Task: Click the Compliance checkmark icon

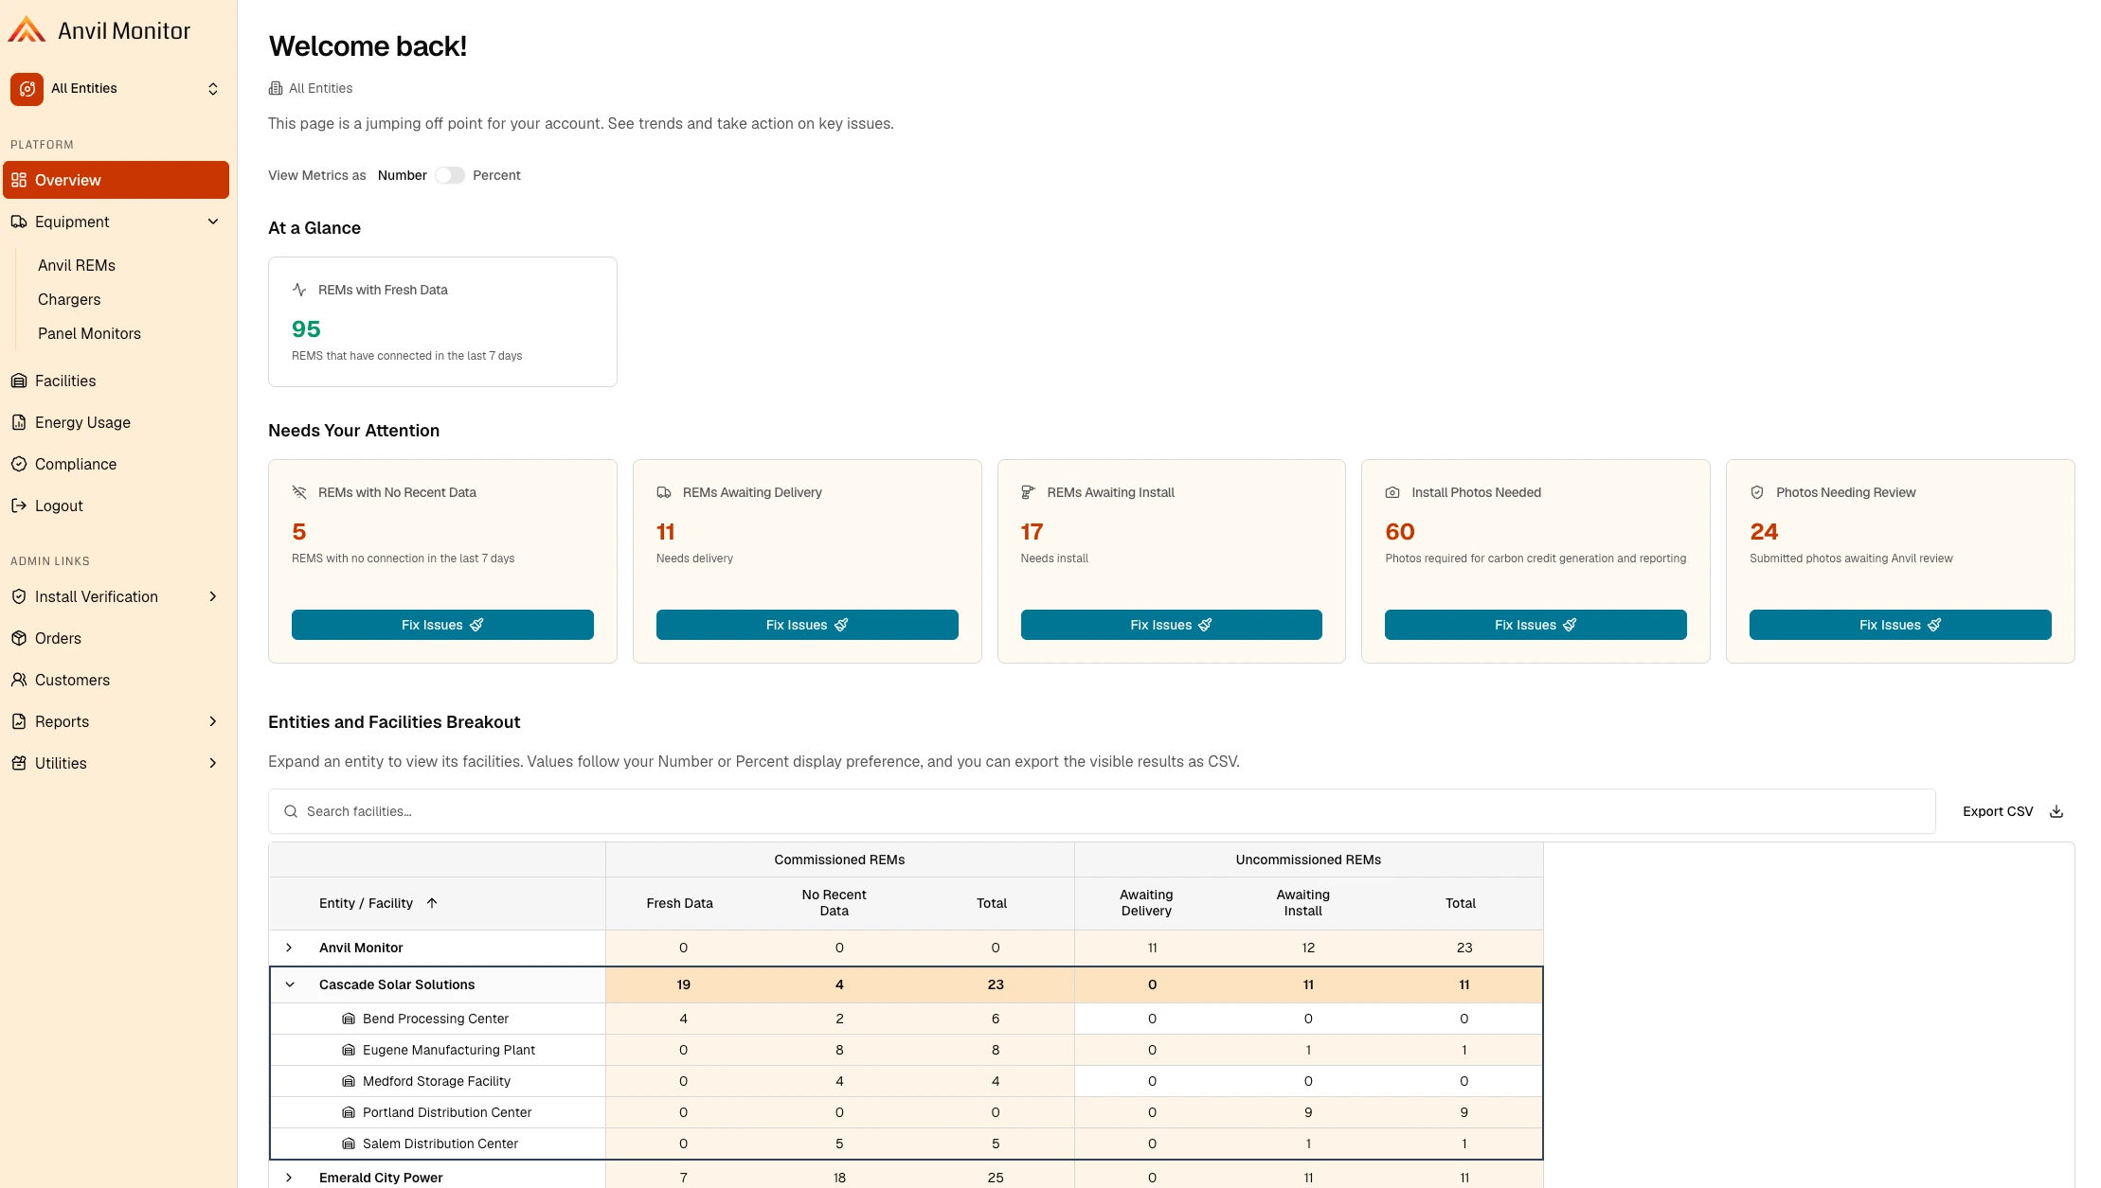Action: click(19, 464)
